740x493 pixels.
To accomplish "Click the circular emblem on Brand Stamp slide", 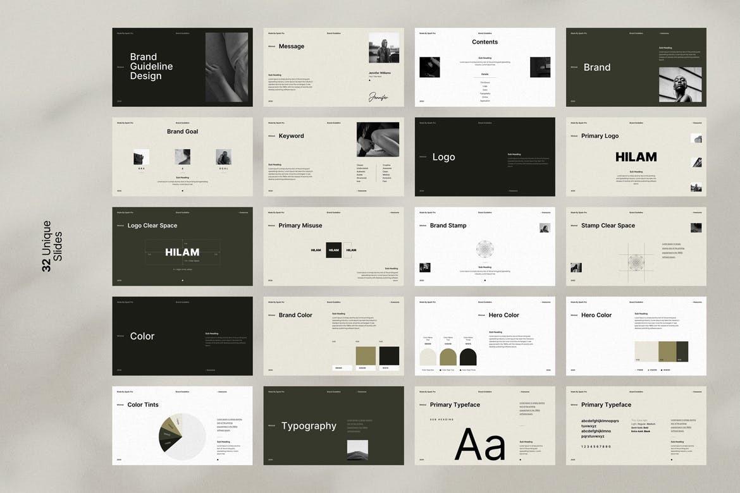I will coord(485,248).
